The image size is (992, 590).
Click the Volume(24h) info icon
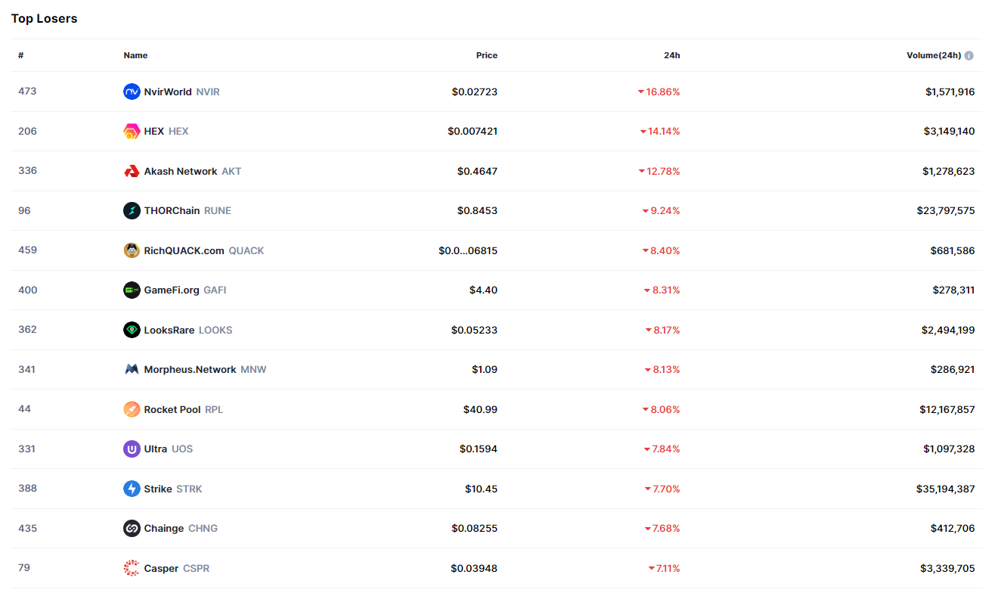pyautogui.click(x=969, y=56)
